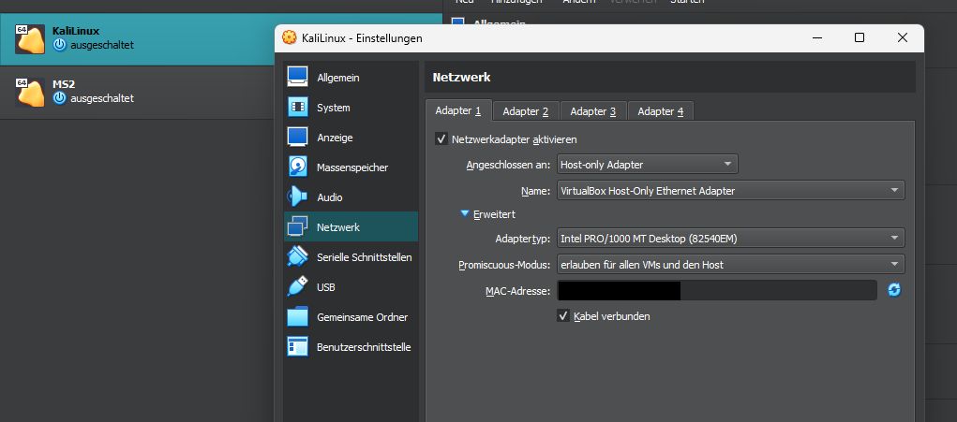Maximize the Einstellungen dialog window
This screenshot has height=422, width=957.
click(860, 37)
